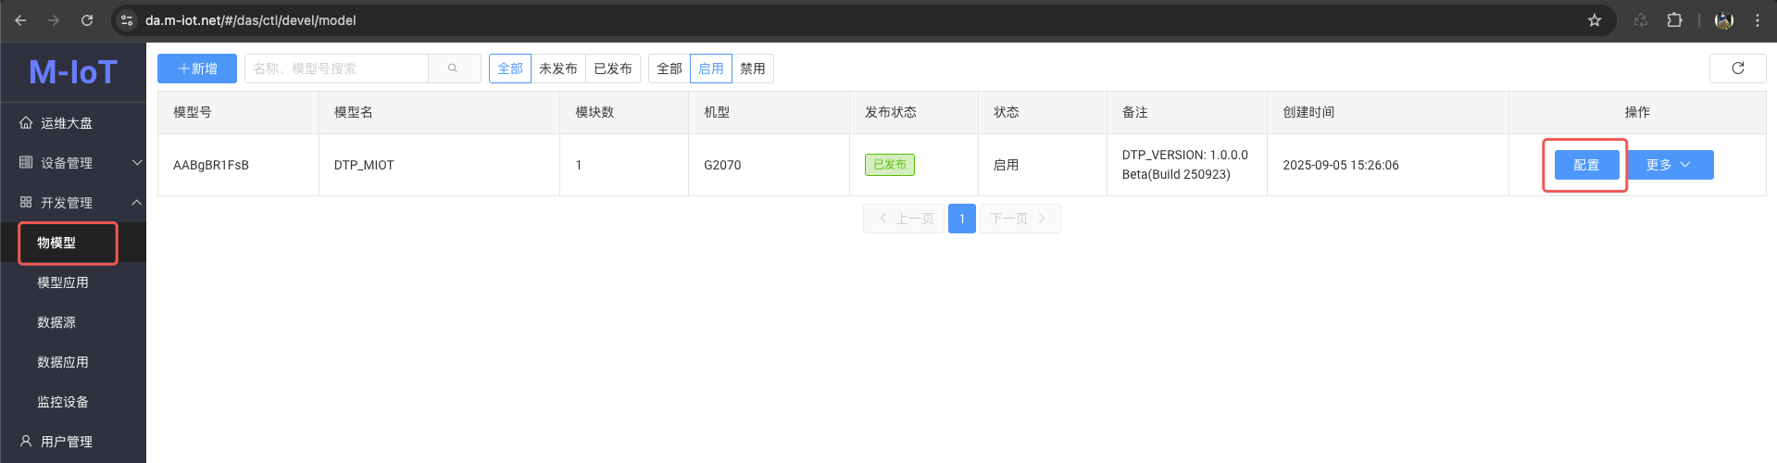Click the model name search field
This screenshot has width=1777, height=463.
pos(336,69)
